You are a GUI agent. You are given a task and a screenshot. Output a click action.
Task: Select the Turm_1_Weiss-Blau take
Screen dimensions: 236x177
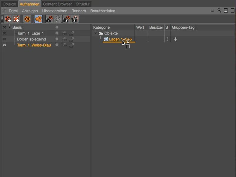[x=34, y=45]
